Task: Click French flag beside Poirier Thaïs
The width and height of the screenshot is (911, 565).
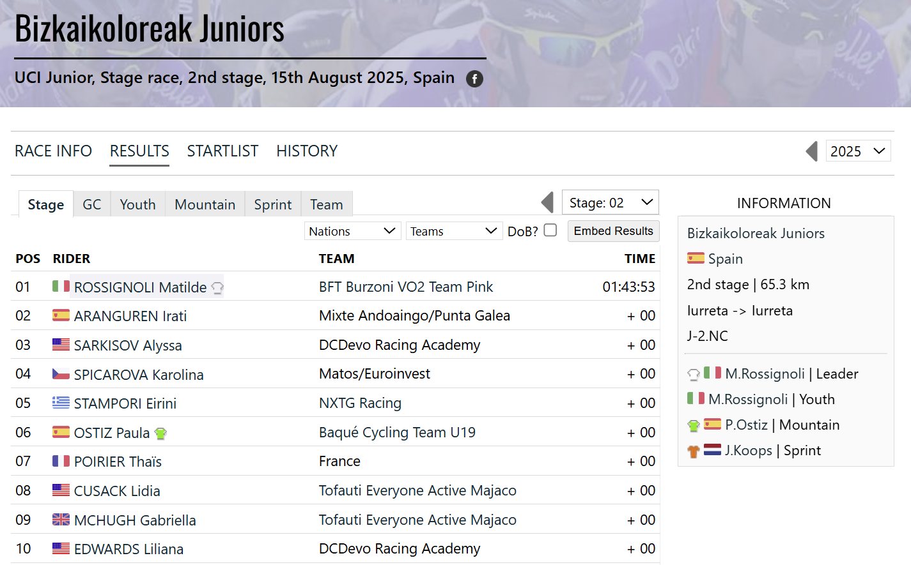Action: click(61, 460)
